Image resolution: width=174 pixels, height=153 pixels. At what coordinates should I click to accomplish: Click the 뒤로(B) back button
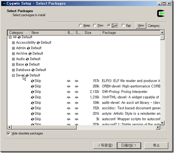[105, 145]
